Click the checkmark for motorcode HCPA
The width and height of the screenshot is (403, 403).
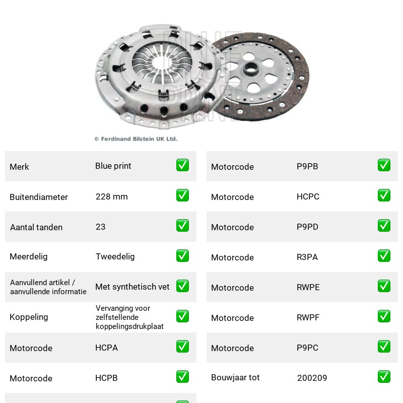[x=182, y=347]
